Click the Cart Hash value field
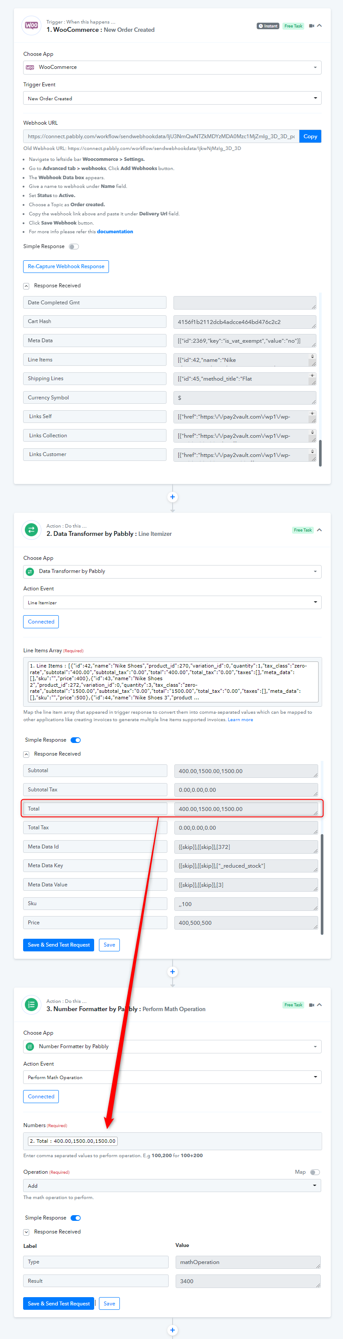Image resolution: width=343 pixels, height=1339 pixels. click(x=245, y=322)
